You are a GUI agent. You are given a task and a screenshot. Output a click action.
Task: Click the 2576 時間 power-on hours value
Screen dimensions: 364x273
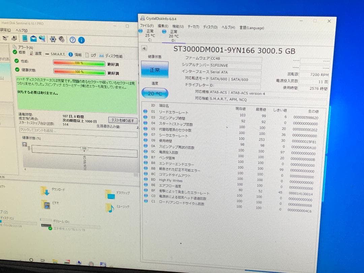(313, 88)
